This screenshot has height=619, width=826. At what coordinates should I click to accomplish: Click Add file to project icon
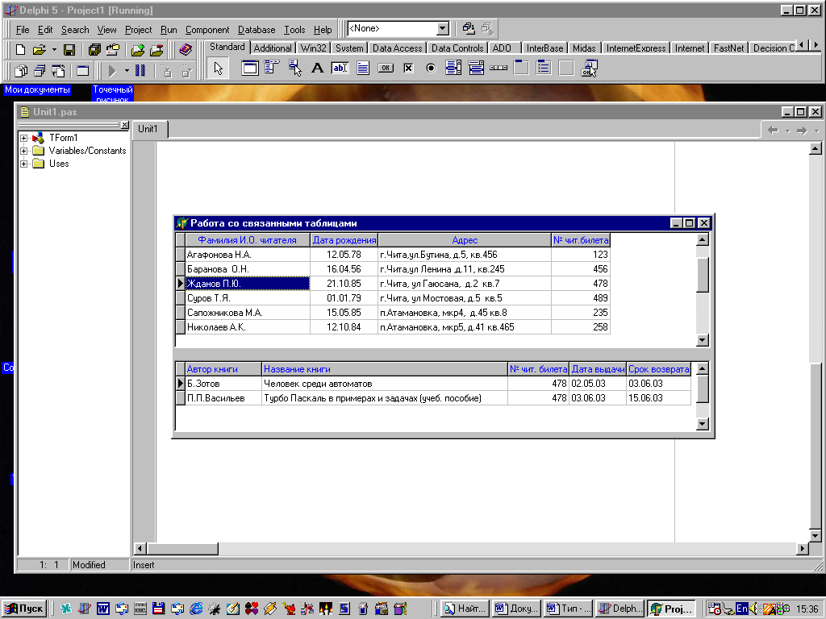[137, 49]
